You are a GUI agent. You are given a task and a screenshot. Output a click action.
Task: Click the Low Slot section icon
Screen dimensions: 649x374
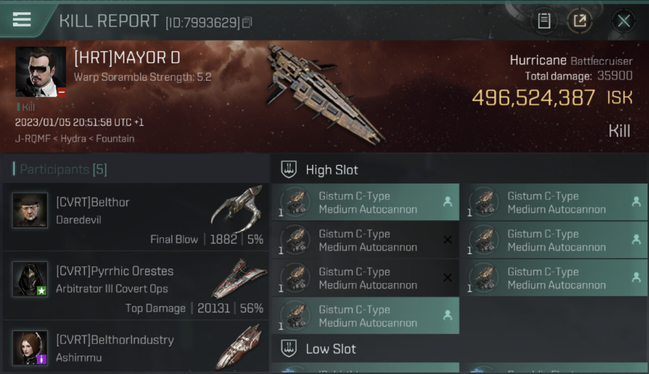(289, 349)
